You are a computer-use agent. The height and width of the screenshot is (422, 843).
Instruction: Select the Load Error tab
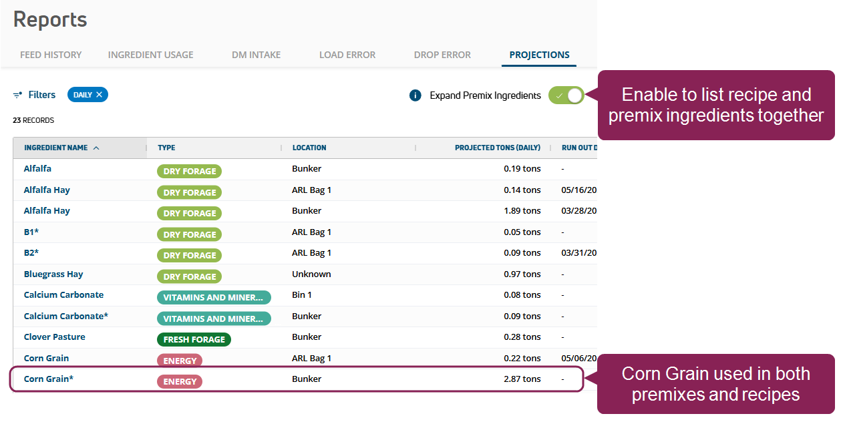(347, 55)
